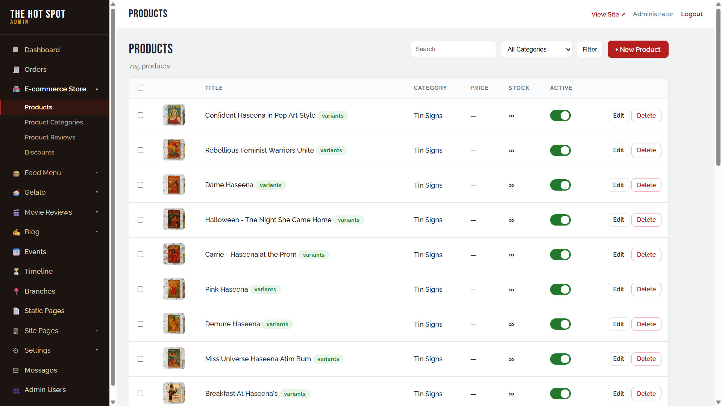The image size is (722, 406).
Task: Expand the Gelato submenu arrow
Action: click(97, 192)
